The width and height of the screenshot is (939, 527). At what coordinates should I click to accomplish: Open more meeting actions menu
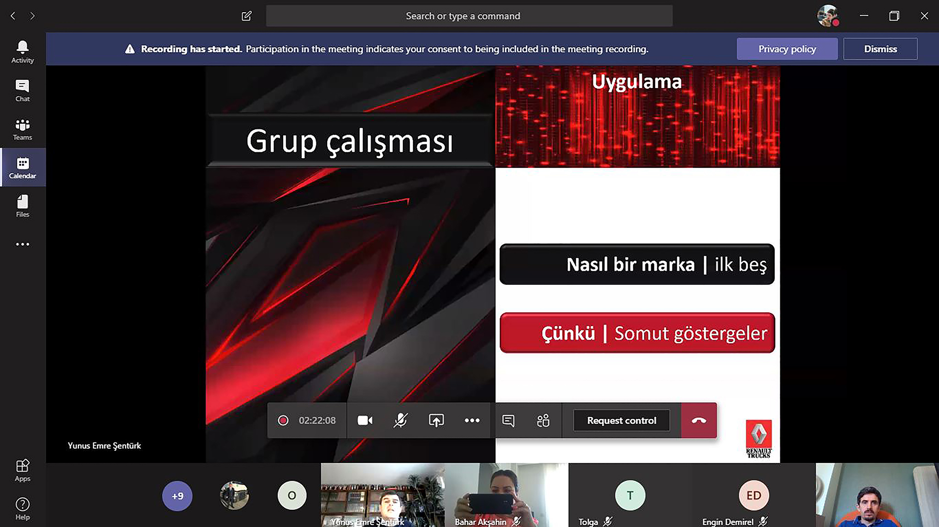471,420
